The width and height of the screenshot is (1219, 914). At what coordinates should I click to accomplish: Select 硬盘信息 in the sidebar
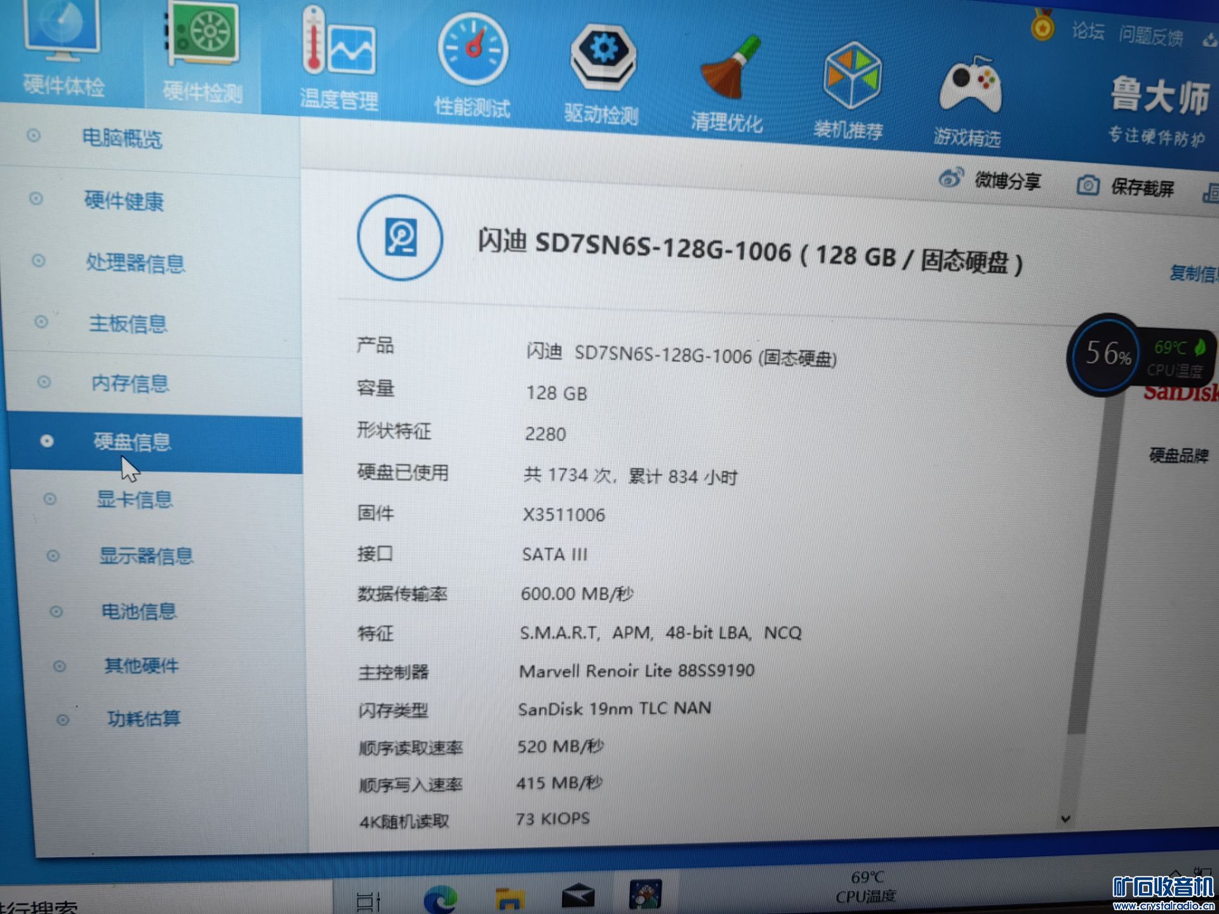pos(156,442)
